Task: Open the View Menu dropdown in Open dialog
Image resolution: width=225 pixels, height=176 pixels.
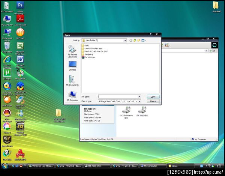Action: pyautogui.click(x=144, y=41)
